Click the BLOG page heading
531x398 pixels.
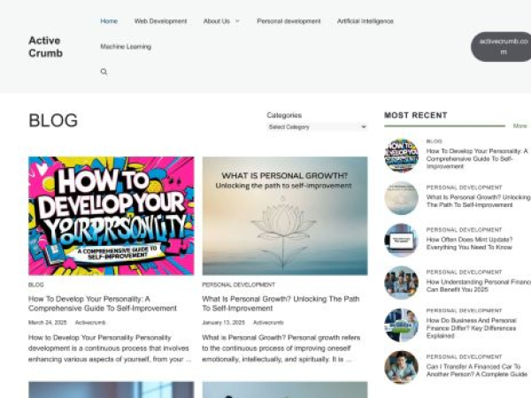click(x=53, y=120)
